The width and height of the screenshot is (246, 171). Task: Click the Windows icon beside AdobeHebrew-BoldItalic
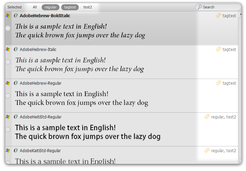tap(8, 16)
